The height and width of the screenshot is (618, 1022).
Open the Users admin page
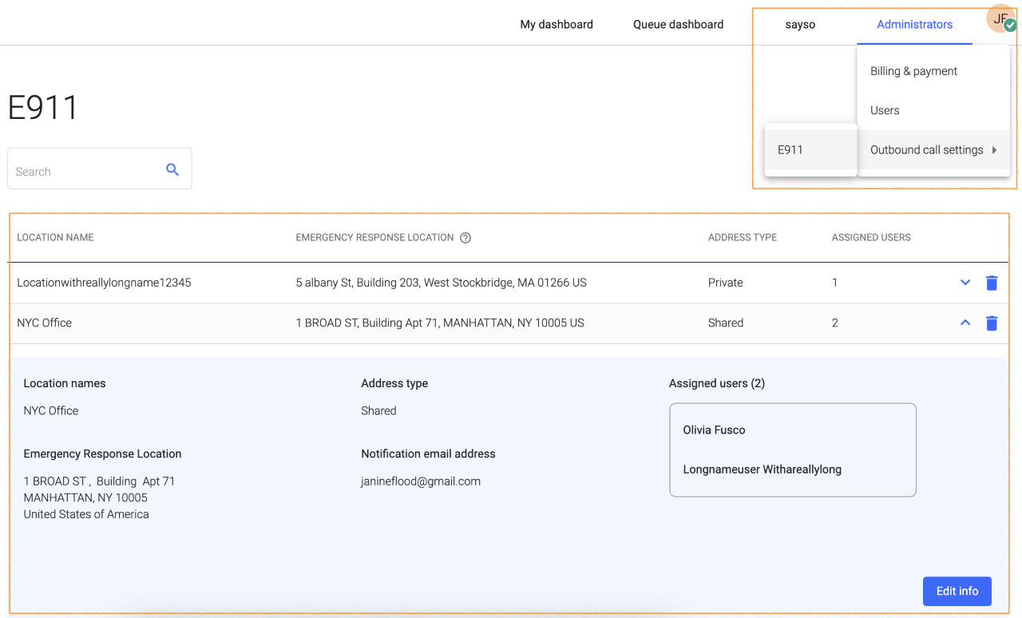(x=884, y=110)
